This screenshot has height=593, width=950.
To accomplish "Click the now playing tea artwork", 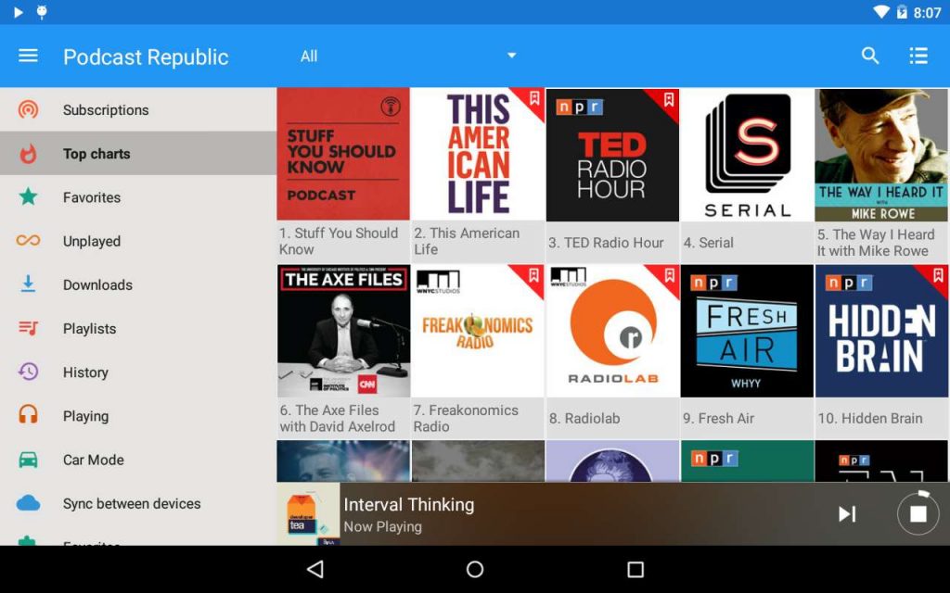I will [x=308, y=513].
